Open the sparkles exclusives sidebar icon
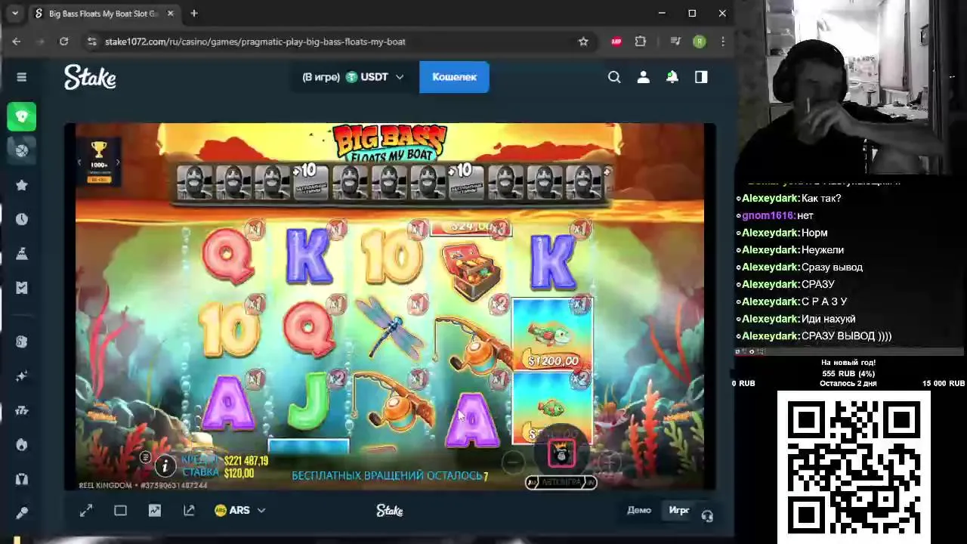 click(x=22, y=376)
